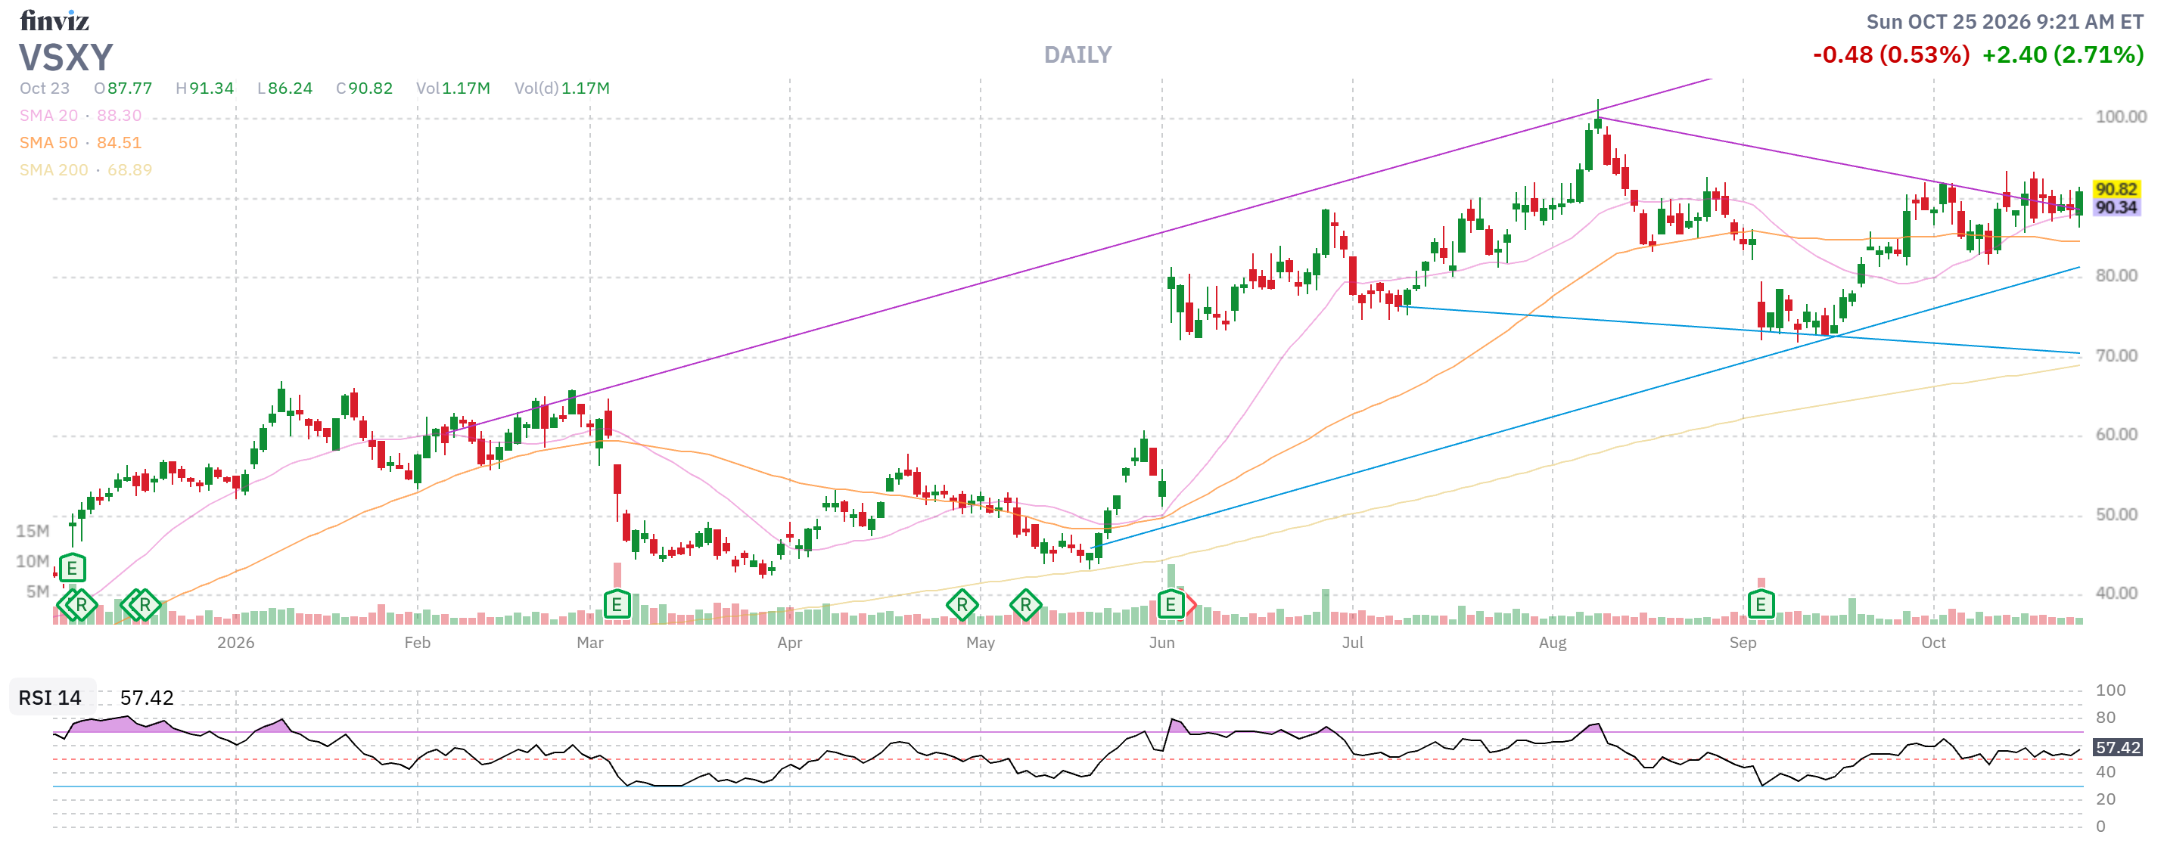Click the Vol(d) 1.17M reading
This screenshot has height=850, width=2164.
click(562, 88)
